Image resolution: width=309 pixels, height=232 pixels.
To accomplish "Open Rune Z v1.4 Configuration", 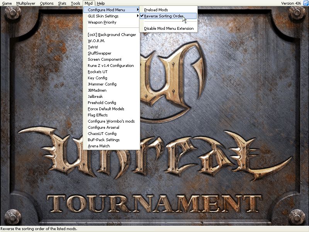I will point(110,66).
